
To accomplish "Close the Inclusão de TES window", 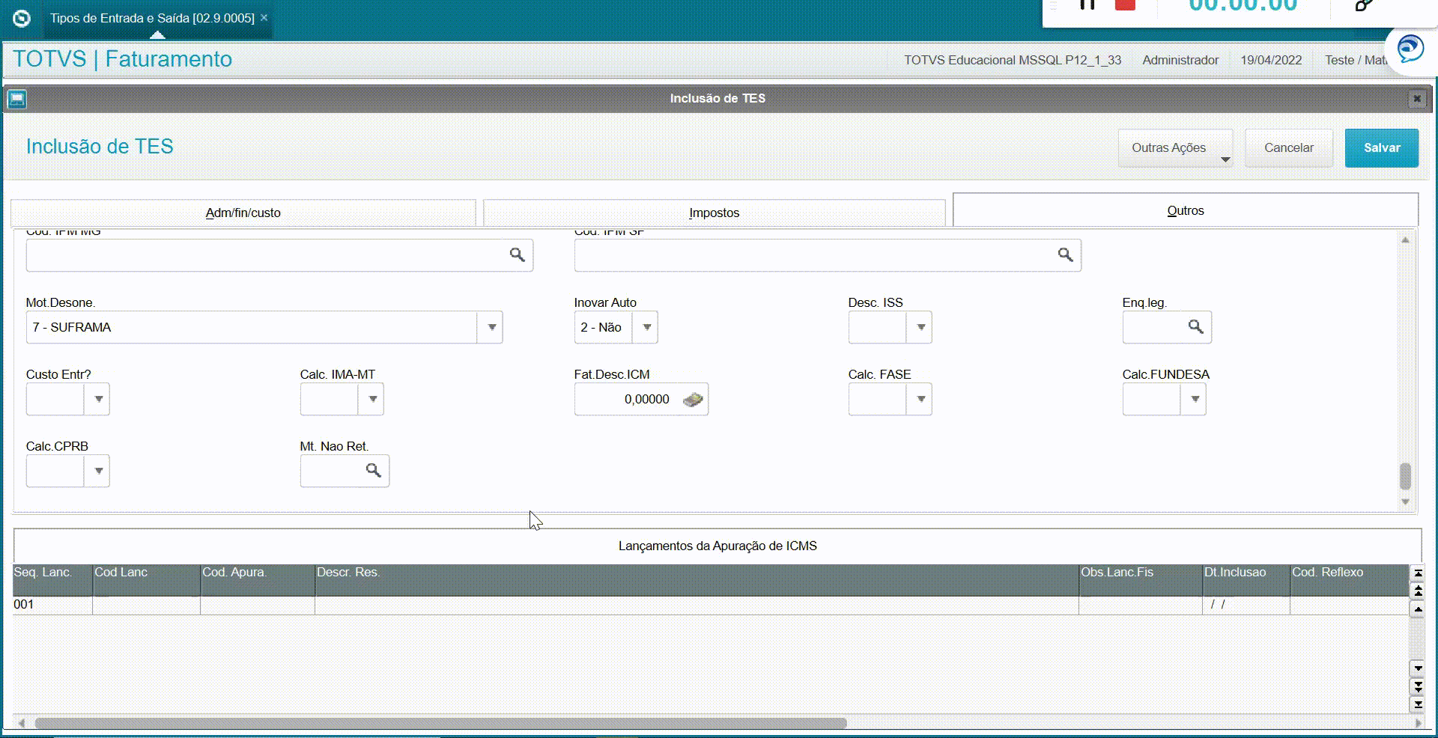I will 1416,98.
